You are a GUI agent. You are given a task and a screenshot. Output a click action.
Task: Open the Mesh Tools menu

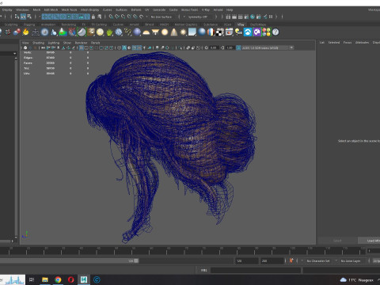[x=69, y=9]
